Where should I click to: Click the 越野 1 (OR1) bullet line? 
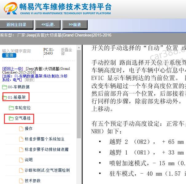point(147,152)
